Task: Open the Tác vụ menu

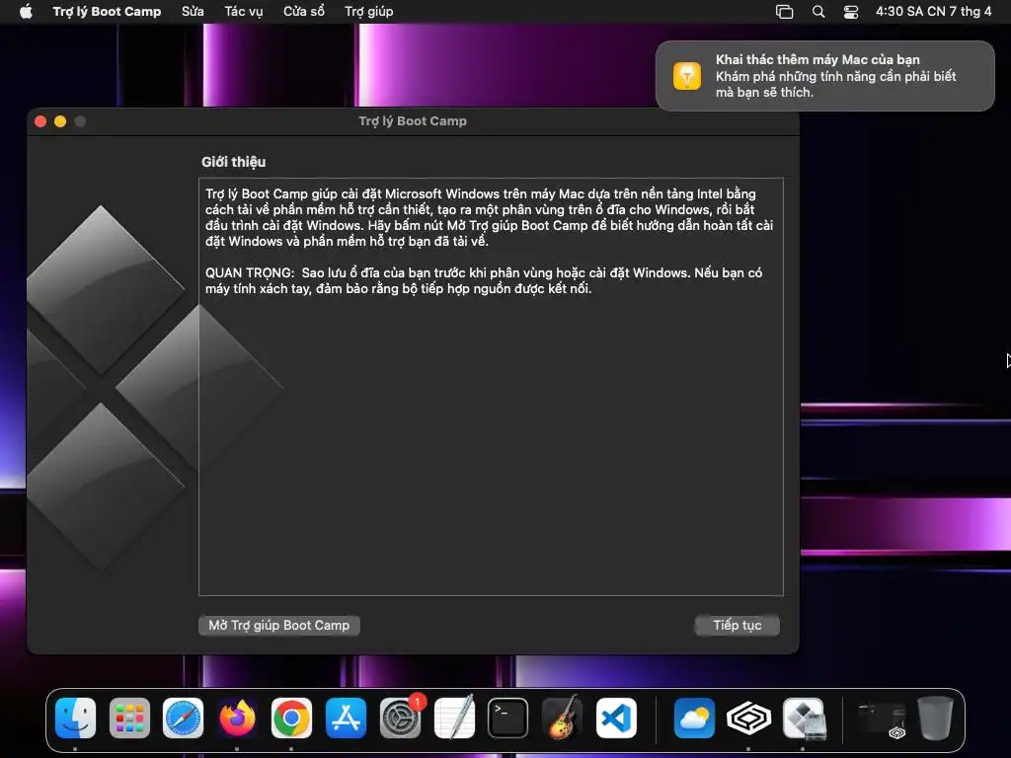Action: pyautogui.click(x=244, y=12)
